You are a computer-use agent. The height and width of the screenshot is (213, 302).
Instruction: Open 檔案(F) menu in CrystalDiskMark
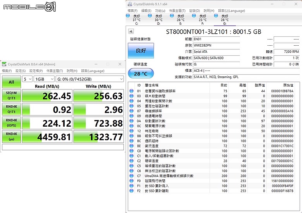pyautogui.click(x=7, y=71)
